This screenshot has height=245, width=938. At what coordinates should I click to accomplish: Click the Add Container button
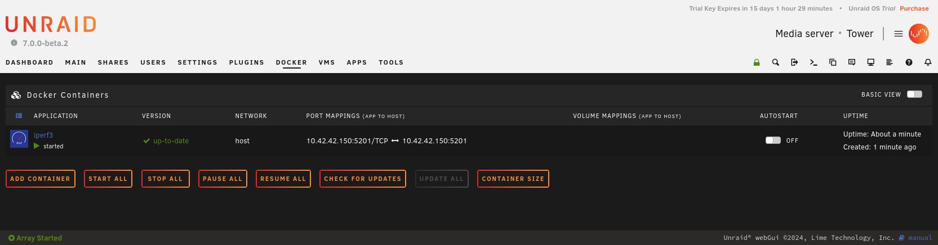tap(41, 179)
